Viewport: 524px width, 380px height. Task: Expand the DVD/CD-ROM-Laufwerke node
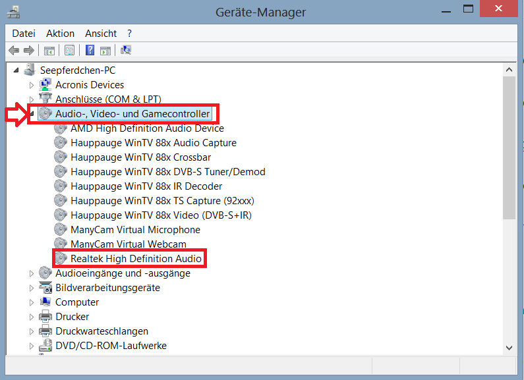click(32, 346)
